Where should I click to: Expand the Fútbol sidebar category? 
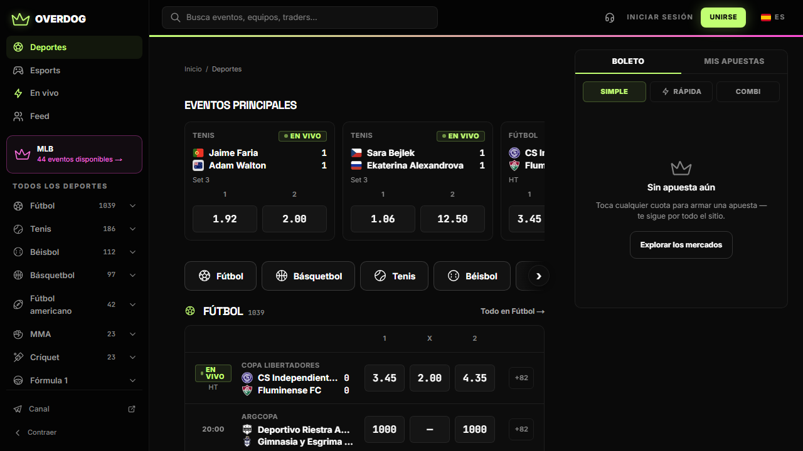[x=132, y=206]
